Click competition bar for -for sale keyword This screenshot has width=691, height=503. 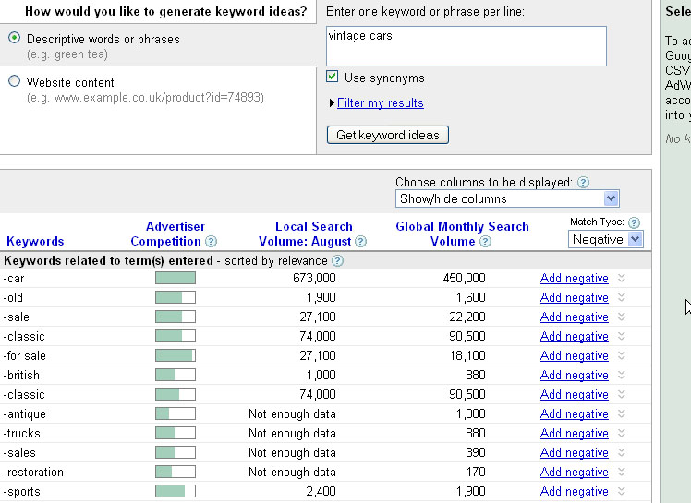pyautogui.click(x=175, y=355)
